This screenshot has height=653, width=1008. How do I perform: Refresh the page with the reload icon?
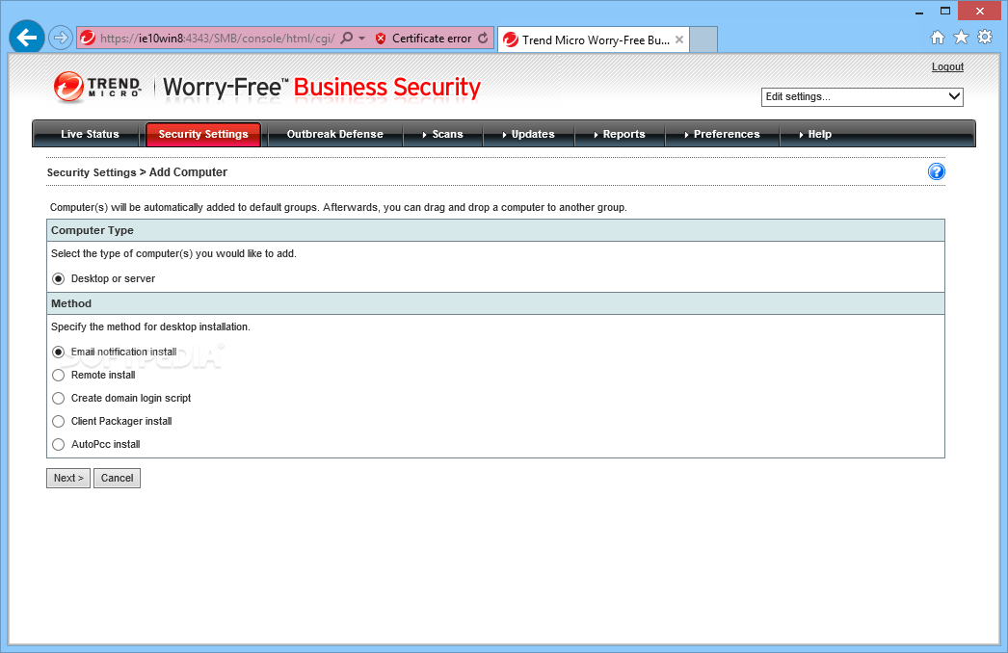point(483,38)
